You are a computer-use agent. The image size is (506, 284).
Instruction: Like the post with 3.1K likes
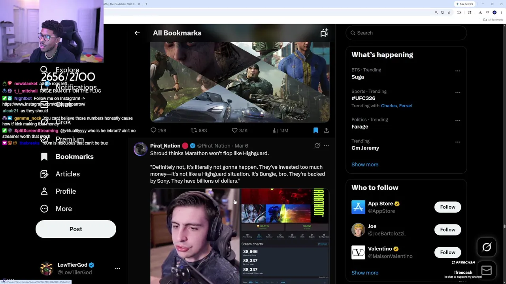(240, 130)
